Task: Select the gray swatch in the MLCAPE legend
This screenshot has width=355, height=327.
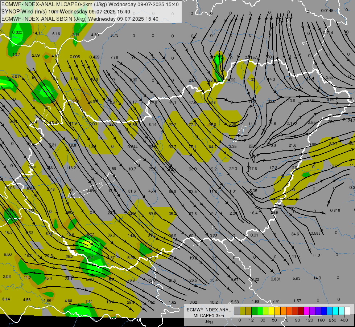Action: pyautogui.click(x=237, y=311)
